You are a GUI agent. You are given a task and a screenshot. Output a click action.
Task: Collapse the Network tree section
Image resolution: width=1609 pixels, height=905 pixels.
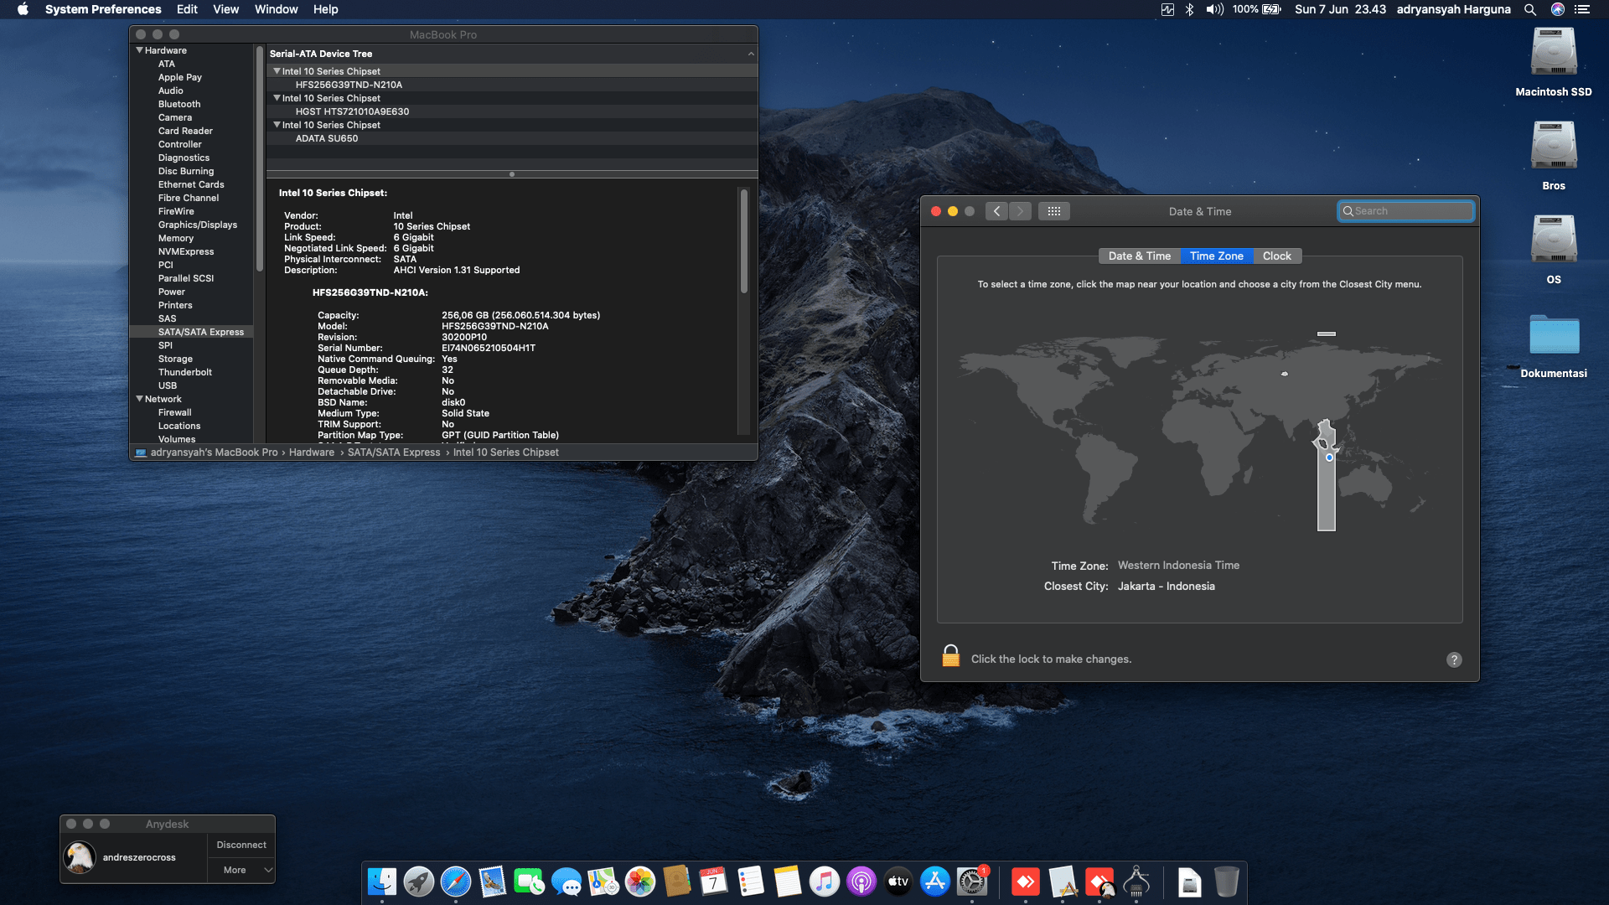coord(139,399)
